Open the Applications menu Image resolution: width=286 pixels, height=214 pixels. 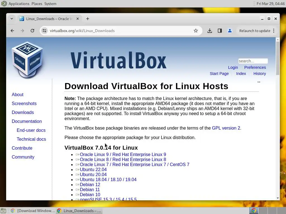(19, 4)
